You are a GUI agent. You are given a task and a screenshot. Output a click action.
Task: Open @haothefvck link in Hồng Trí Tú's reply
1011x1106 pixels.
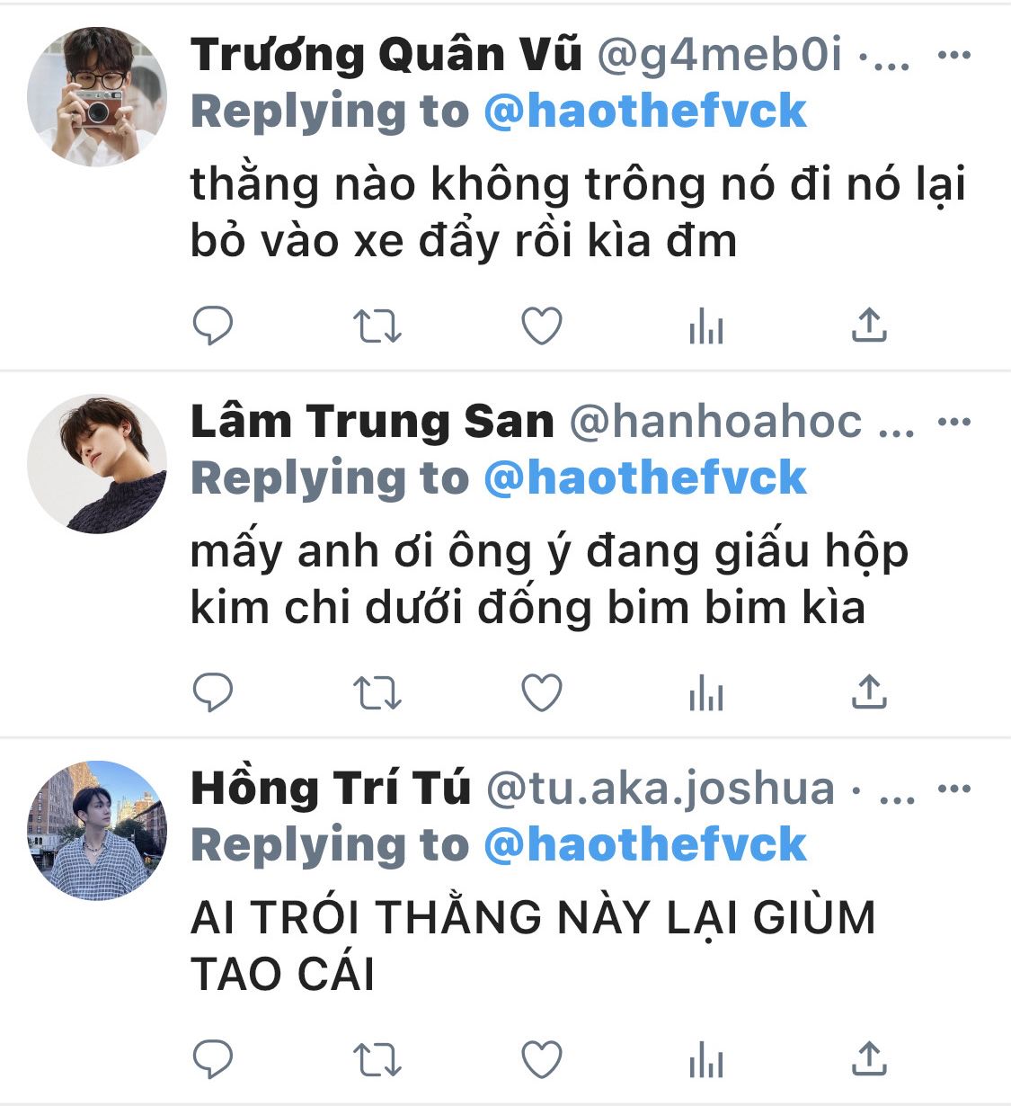point(645,845)
